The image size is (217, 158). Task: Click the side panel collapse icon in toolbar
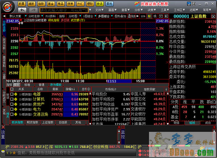tap(166, 16)
